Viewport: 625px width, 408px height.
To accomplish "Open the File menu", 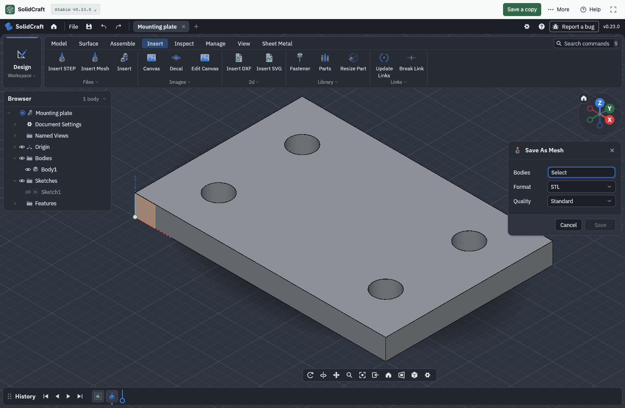I will (74, 26).
